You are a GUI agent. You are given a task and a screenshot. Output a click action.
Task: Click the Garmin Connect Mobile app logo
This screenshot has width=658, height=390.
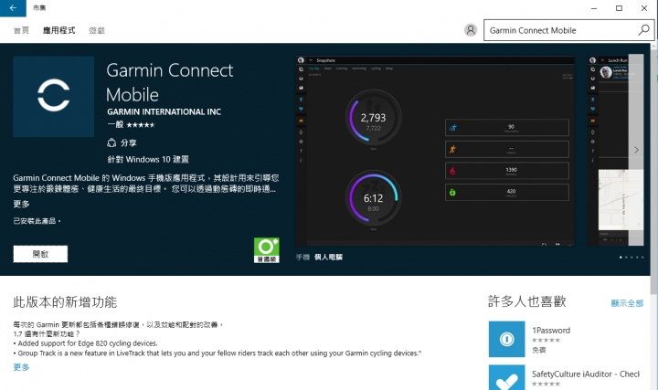53,97
